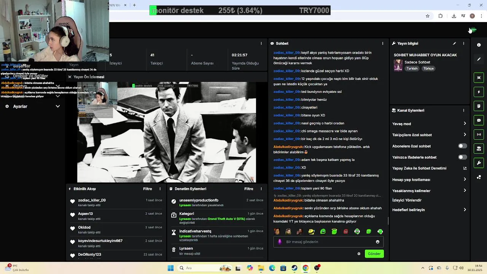
Task: Open the Windows Start button on the taskbar
Action: pos(170,268)
